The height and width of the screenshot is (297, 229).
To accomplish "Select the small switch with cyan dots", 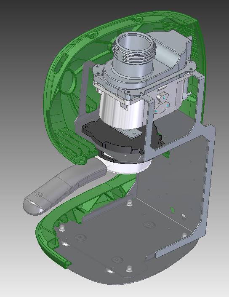I will click(x=162, y=102).
